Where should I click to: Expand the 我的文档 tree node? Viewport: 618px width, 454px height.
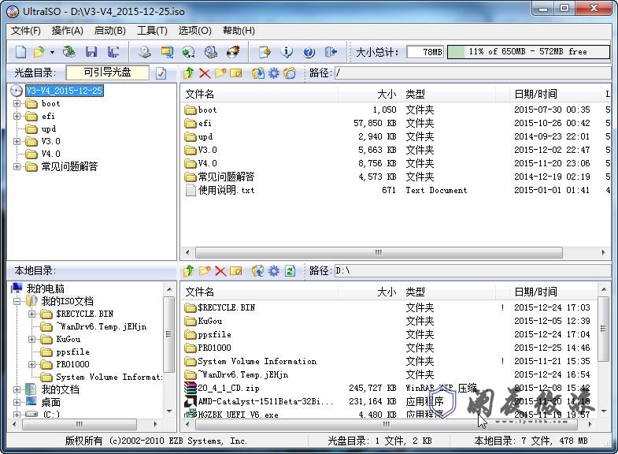[x=17, y=390]
